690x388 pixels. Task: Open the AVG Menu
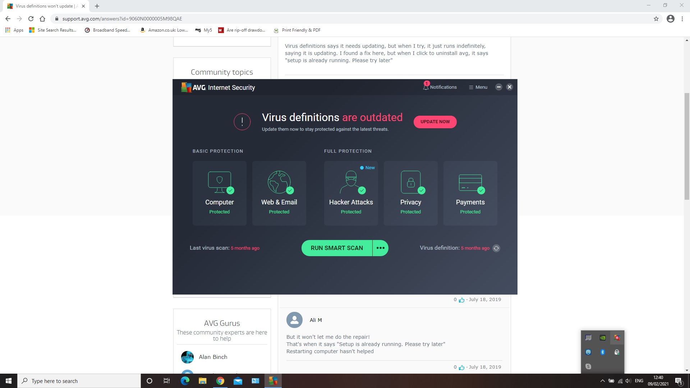tap(478, 87)
